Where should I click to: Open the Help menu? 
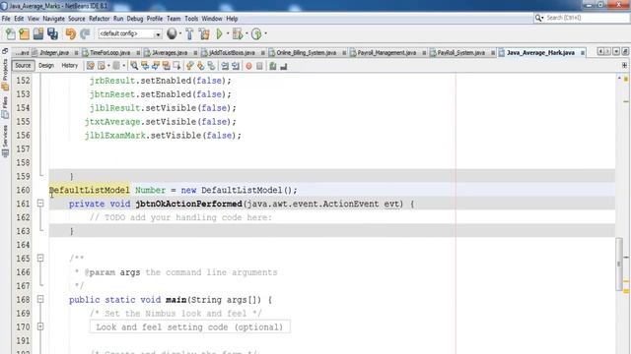(232, 19)
